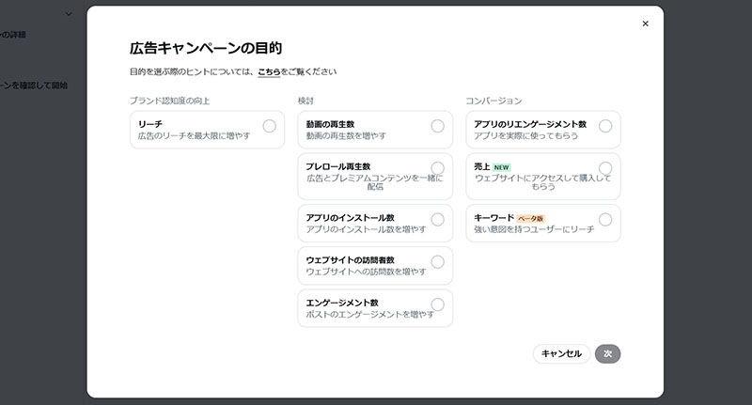This screenshot has height=405, width=752.
Task: Open the こちら hint link
Action: pyautogui.click(x=269, y=71)
